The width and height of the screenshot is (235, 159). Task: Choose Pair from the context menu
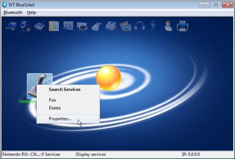coord(68,100)
